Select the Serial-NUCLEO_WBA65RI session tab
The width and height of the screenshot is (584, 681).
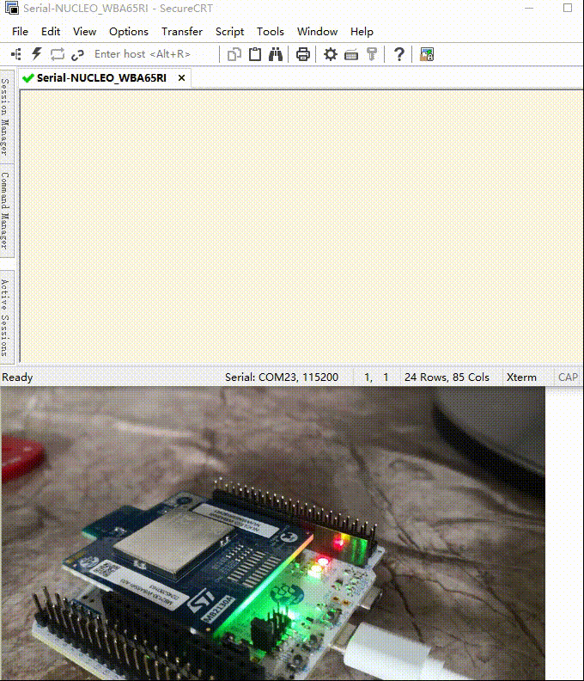coord(101,77)
